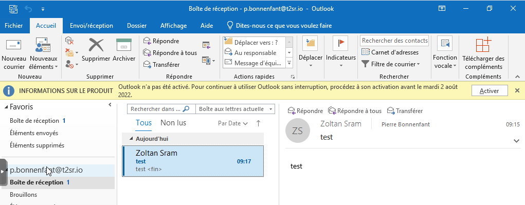Collapse the p.bonnenfant@t2sr.io account
525x205 pixels.
click(x=7, y=170)
